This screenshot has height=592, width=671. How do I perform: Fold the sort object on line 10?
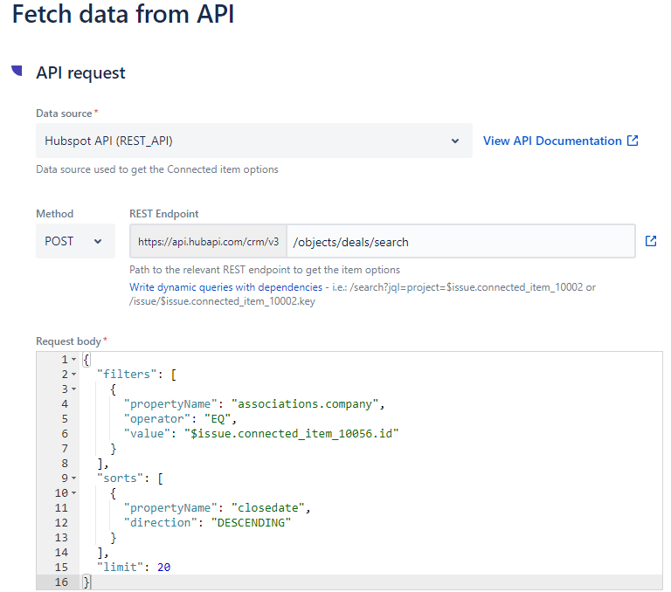tap(74, 492)
